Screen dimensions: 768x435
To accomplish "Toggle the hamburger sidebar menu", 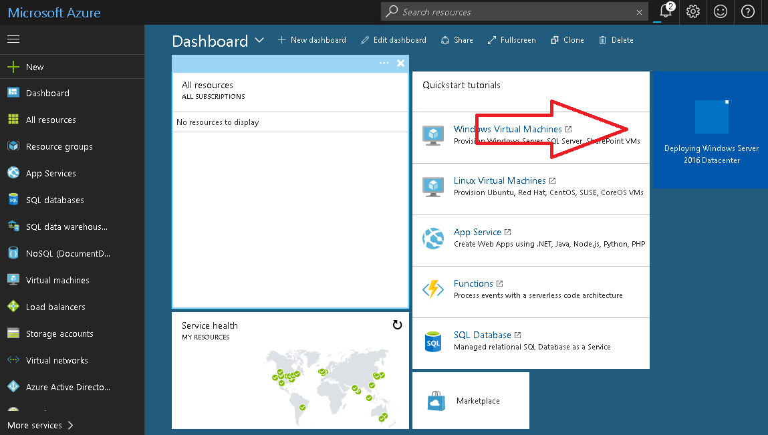I will [13, 39].
